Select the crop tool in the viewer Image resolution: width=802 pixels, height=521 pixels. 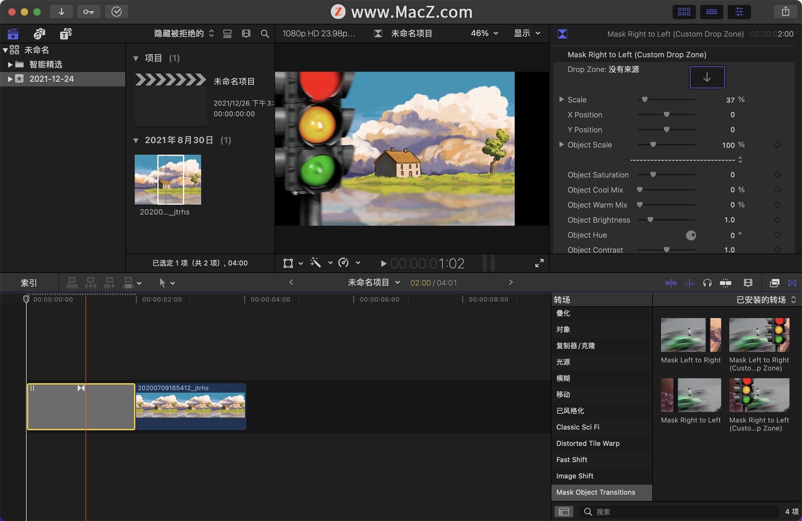tap(289, 263)
